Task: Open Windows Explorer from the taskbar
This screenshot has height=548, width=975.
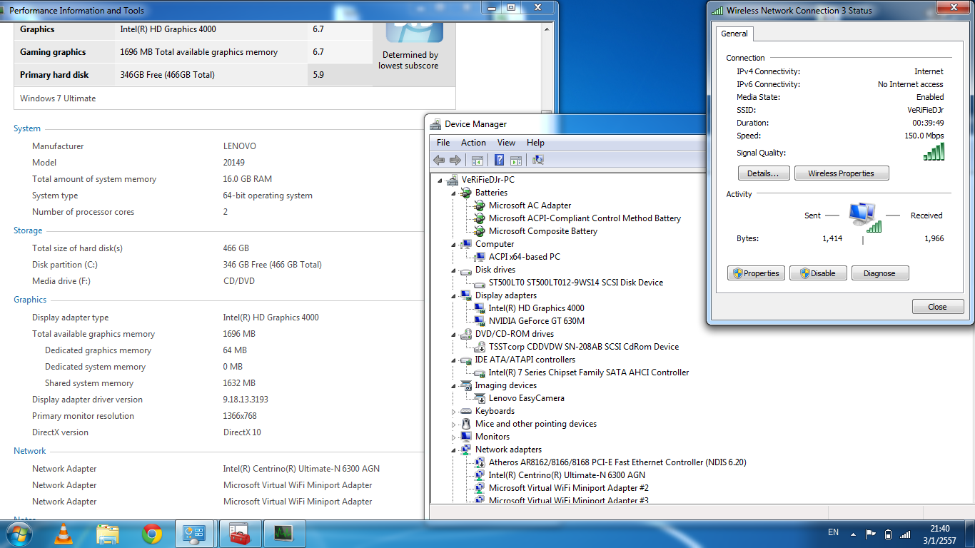Action: click(108, 534)
